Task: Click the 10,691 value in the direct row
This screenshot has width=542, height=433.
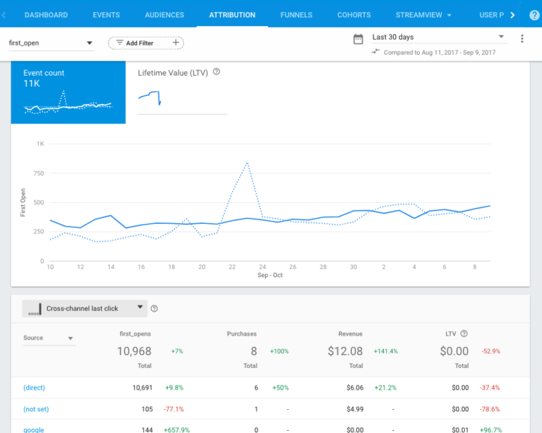Action: point(142,388)
